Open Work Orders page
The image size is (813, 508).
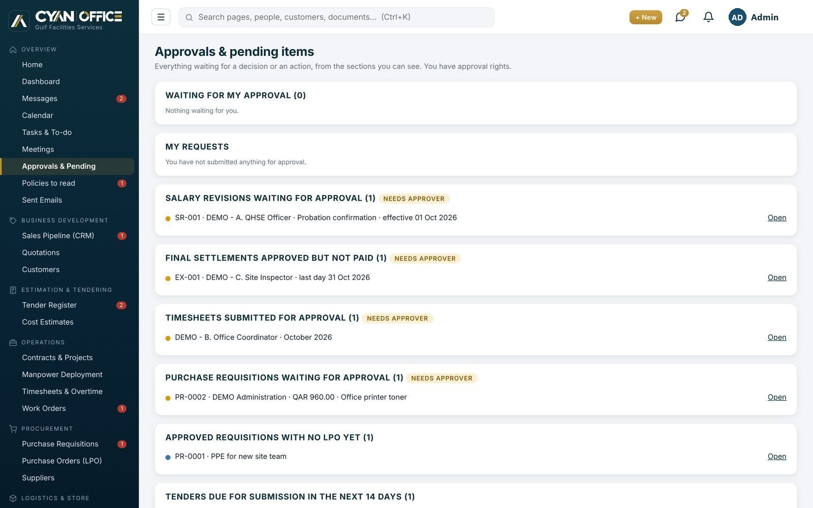67,408
